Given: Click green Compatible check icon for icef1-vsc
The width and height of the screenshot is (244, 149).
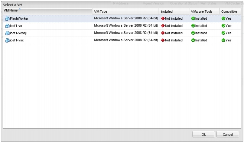Looking at the screenshot, I should click(223, 40).
